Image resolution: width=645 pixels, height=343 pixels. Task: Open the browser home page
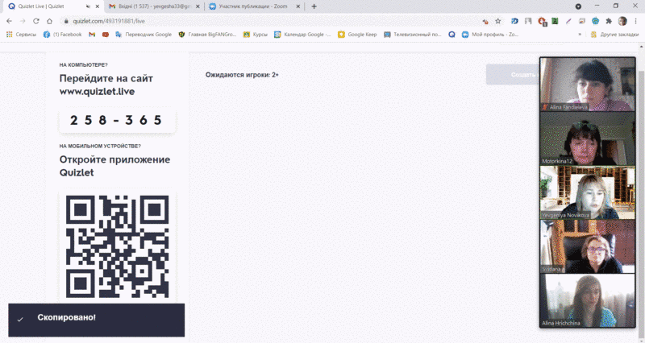49,21
